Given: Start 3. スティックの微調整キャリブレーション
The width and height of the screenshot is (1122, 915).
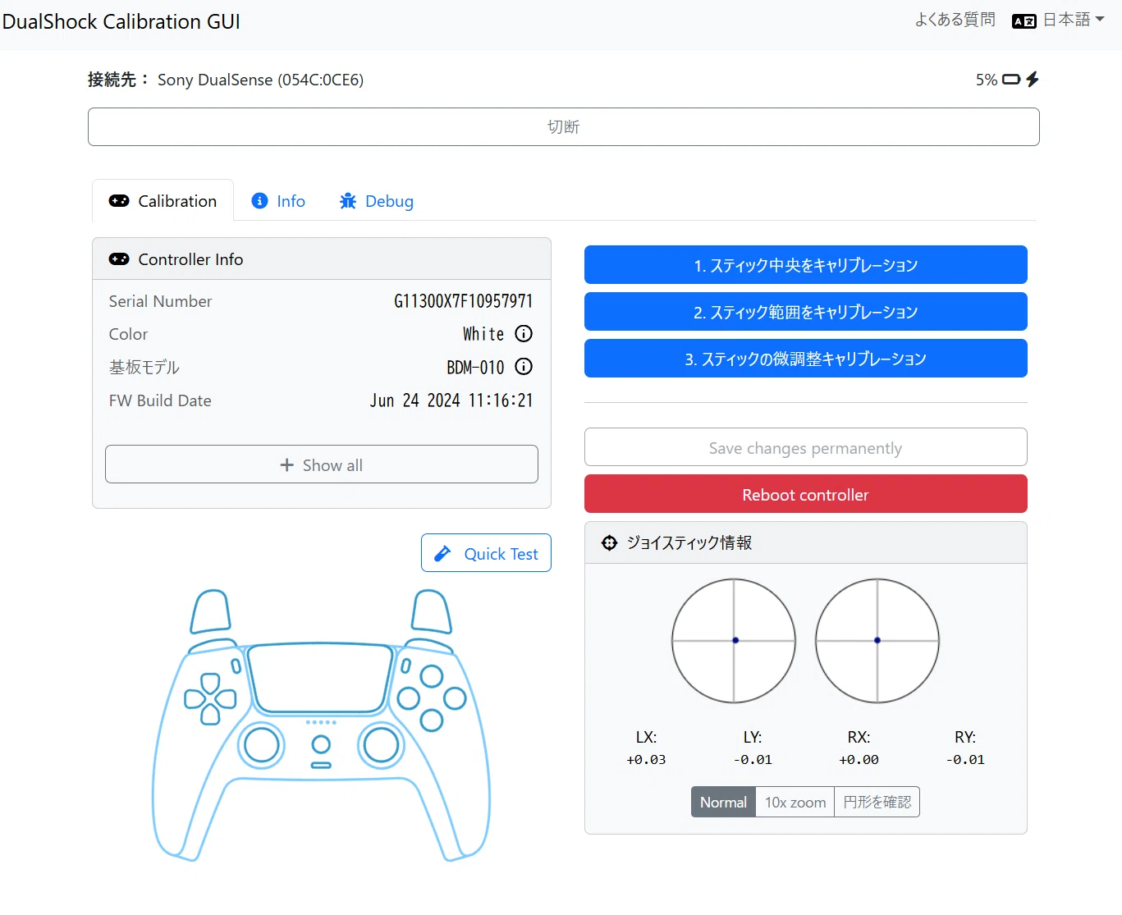Looking at the screenshot, I should (806, 359).
